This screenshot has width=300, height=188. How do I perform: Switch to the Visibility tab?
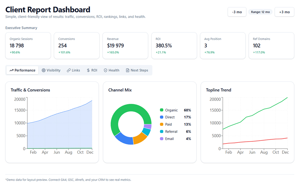[51, 70]
